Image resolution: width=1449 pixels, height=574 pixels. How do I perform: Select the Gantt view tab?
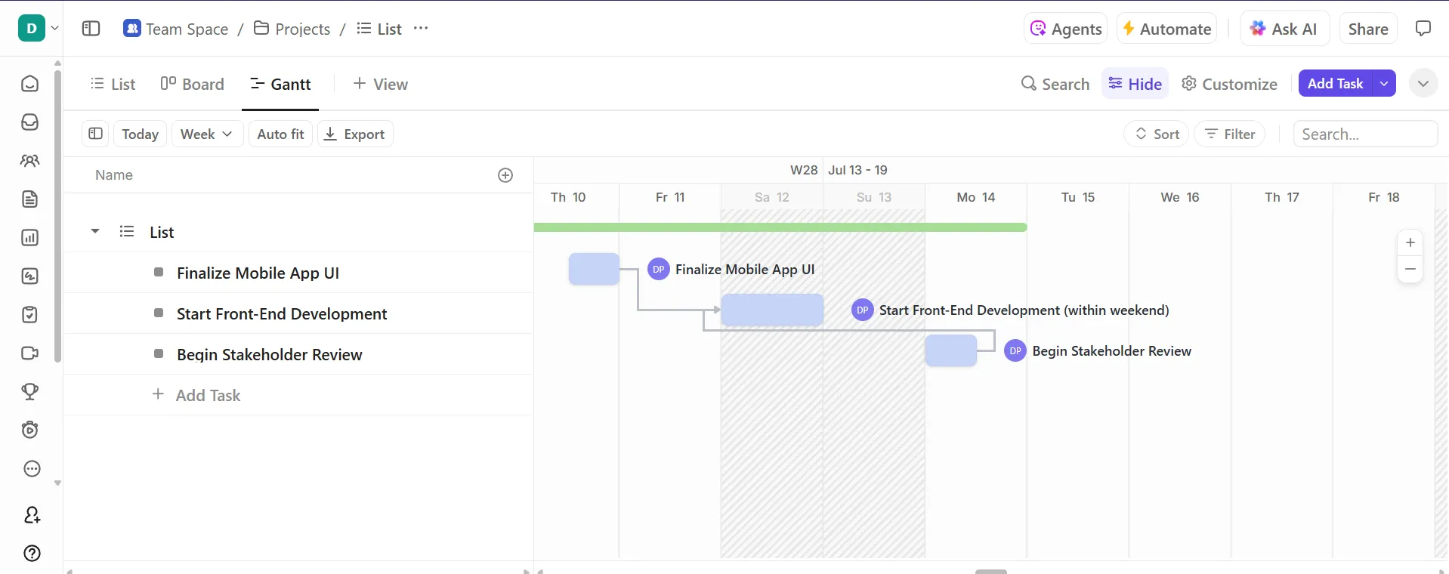280,84
